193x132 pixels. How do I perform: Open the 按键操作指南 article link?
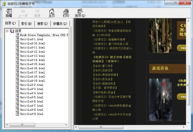point(109,39)
